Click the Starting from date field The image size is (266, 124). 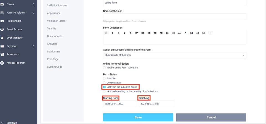point(120,104)
